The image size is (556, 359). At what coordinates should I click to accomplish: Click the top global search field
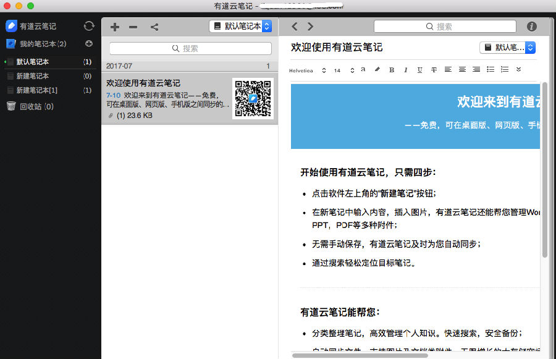click(x=445, y=26)
